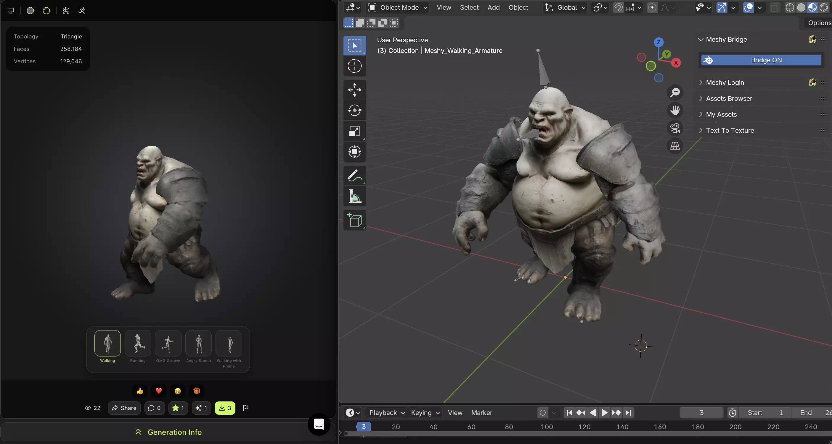This screenshot has width=832, height=444.
Task: Toggle auto keying record button
Action: click(x=543, y=413)
